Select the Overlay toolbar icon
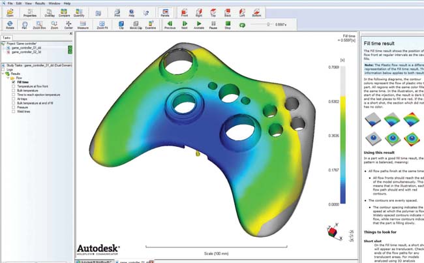Screen dimensions: 424x263 click(x=50, y=12)
